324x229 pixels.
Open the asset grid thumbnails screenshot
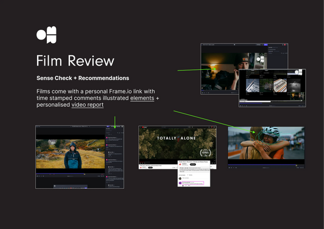click(x=272, y=88)
